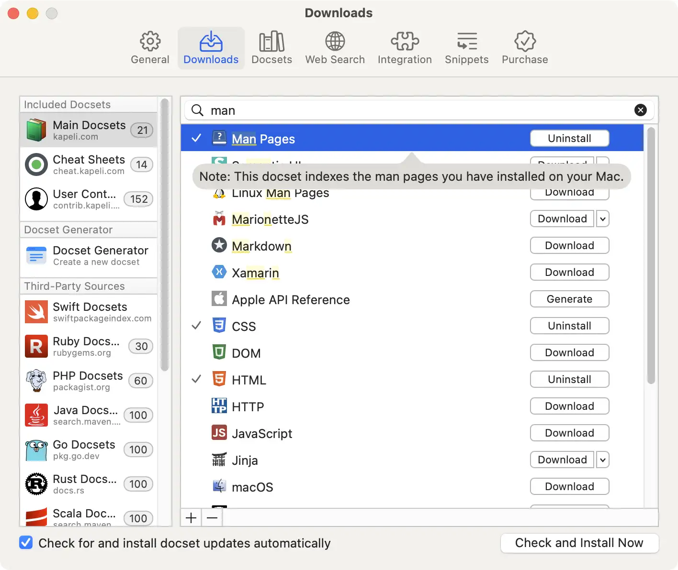678x570 pixels.
Task: Click the Cheat Sheets count badge 14
Action: click(141, 164)
